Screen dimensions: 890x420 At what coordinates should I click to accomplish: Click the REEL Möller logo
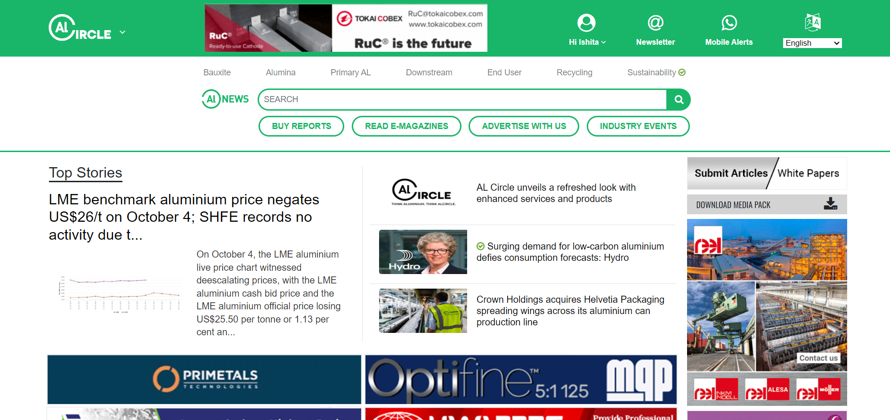pyautogui.click(x=818, y=390)
